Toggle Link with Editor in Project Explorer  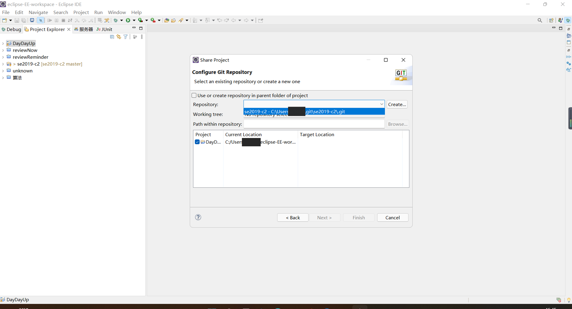[x=119, y=37]
